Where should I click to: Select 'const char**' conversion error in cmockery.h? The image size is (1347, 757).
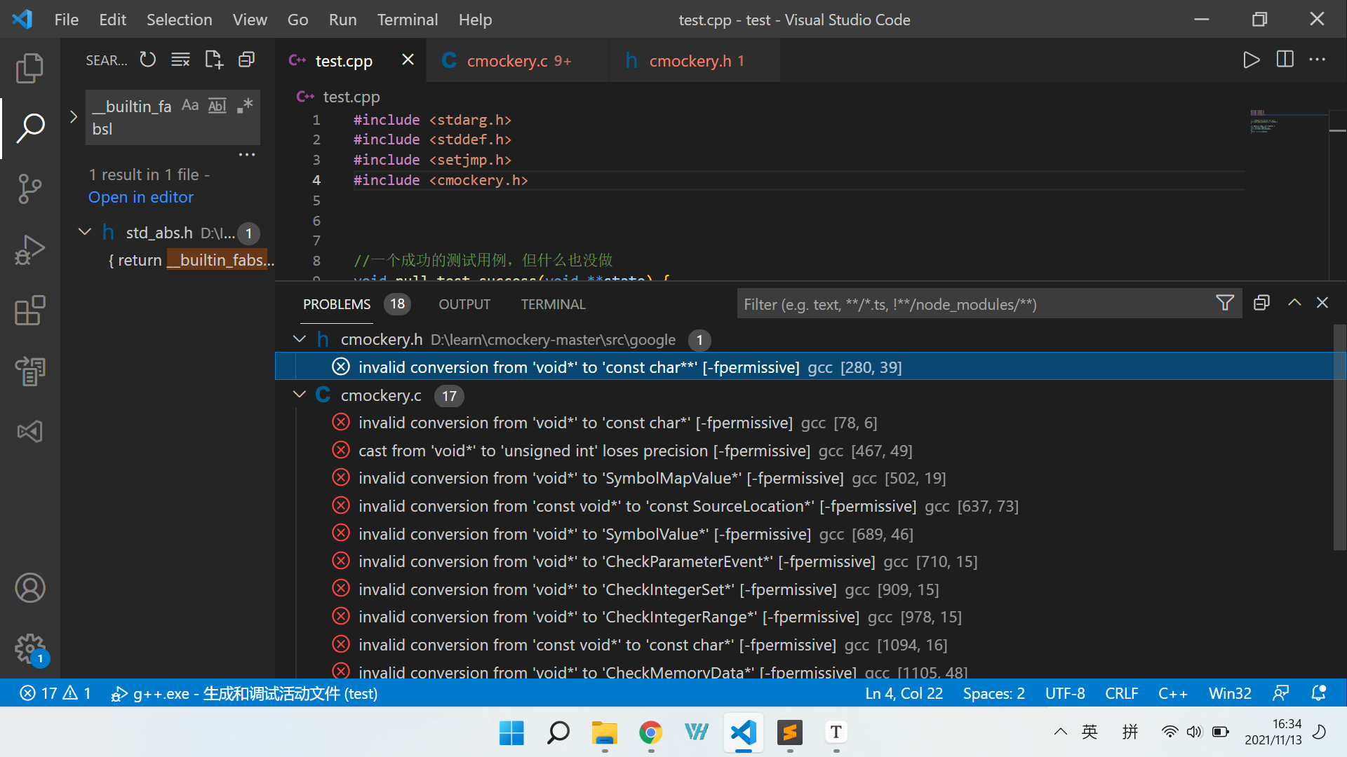point(810,367)
